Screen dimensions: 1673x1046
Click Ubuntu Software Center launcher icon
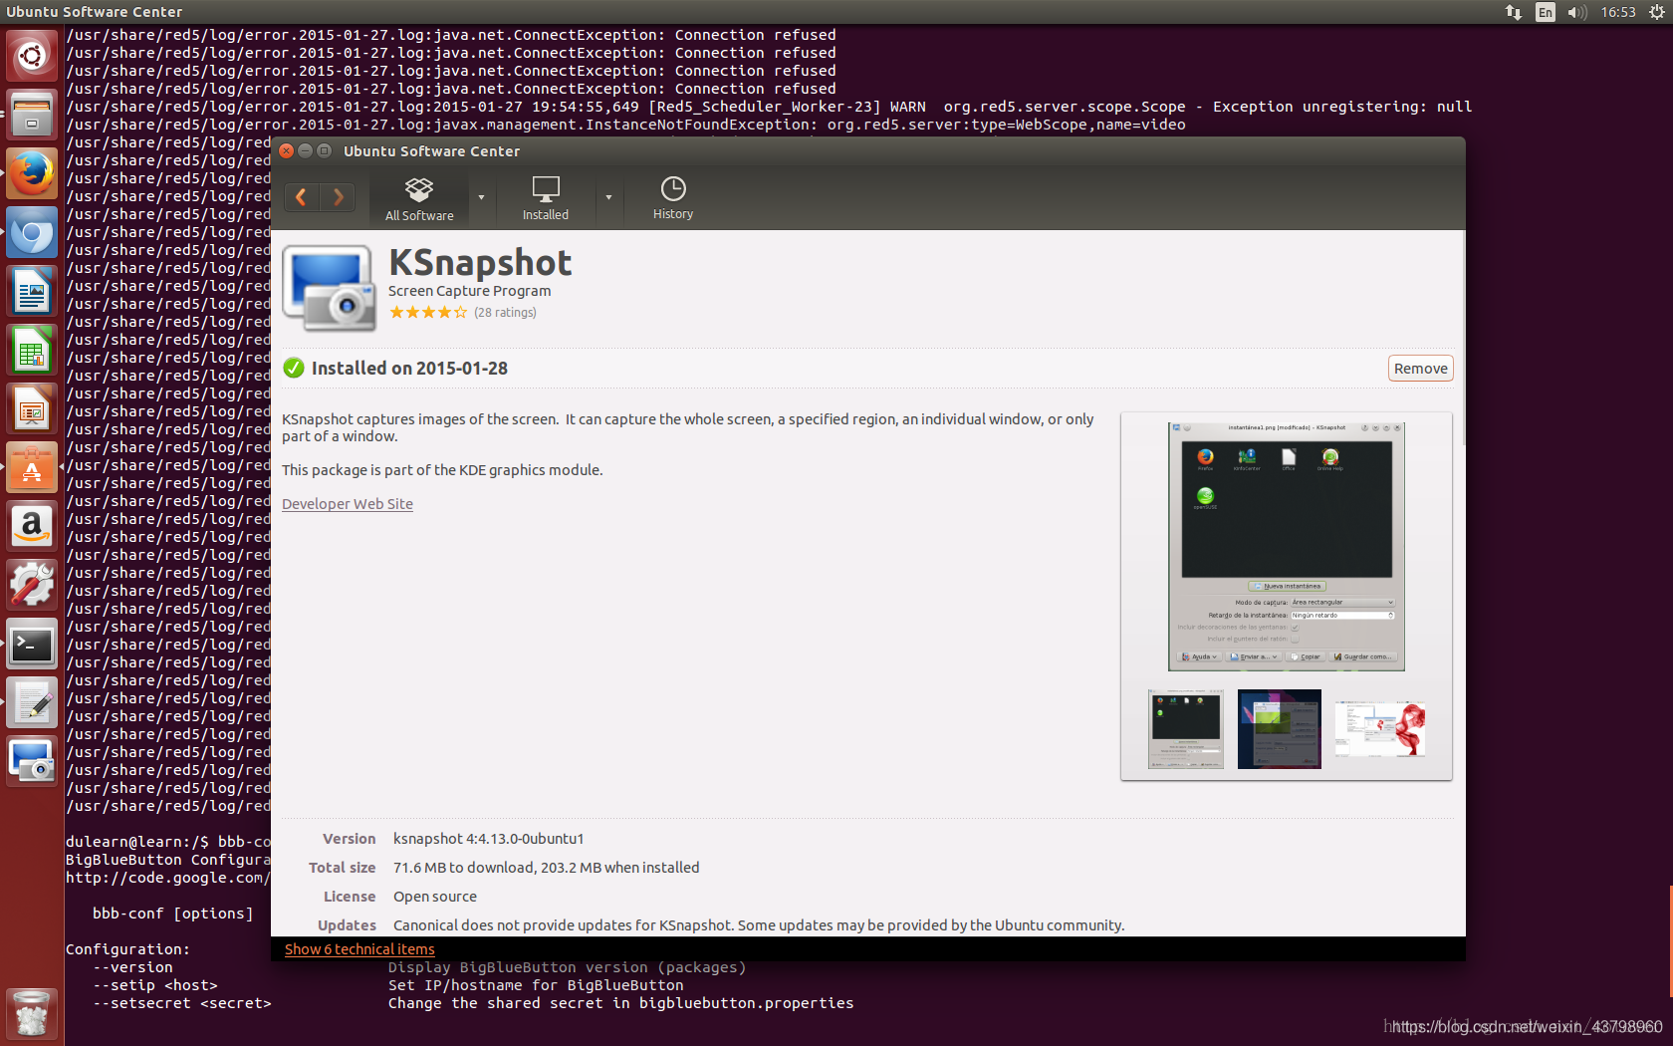coord(32,467)
